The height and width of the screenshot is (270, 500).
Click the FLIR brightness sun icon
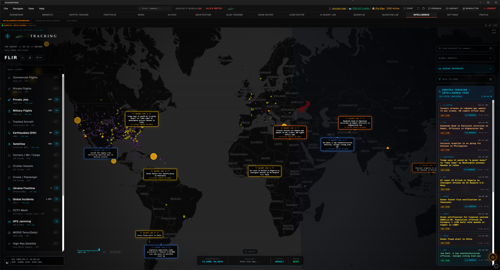22,58
